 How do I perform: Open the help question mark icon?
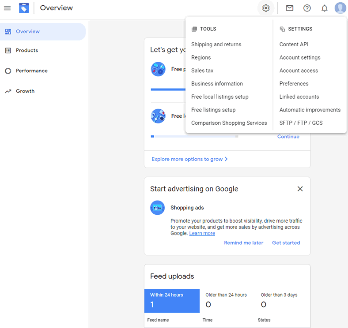pos(307,8)
